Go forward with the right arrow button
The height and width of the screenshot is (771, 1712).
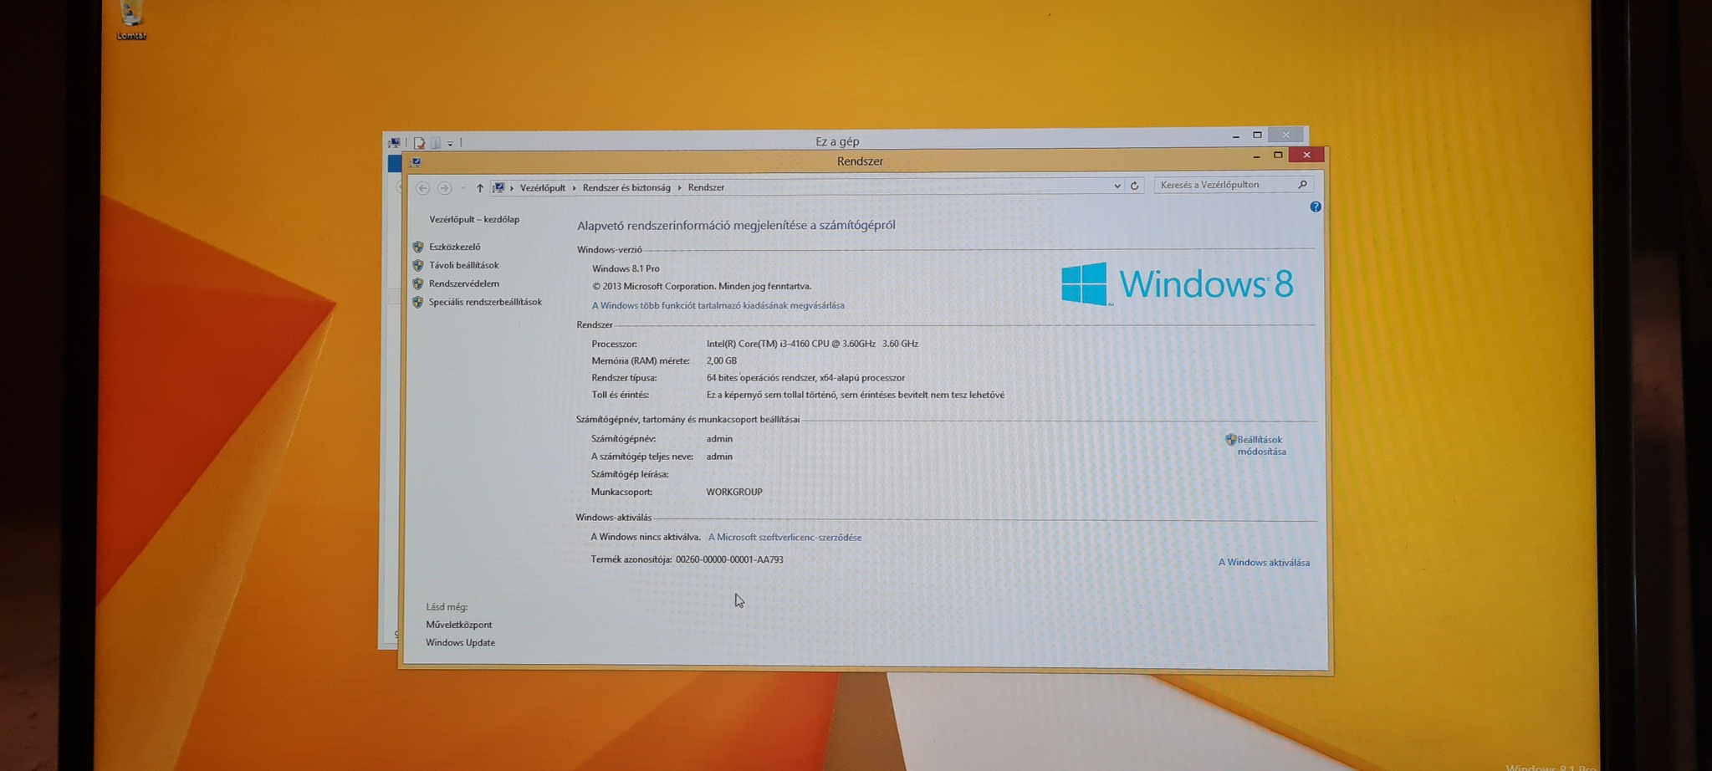(444, 188)
